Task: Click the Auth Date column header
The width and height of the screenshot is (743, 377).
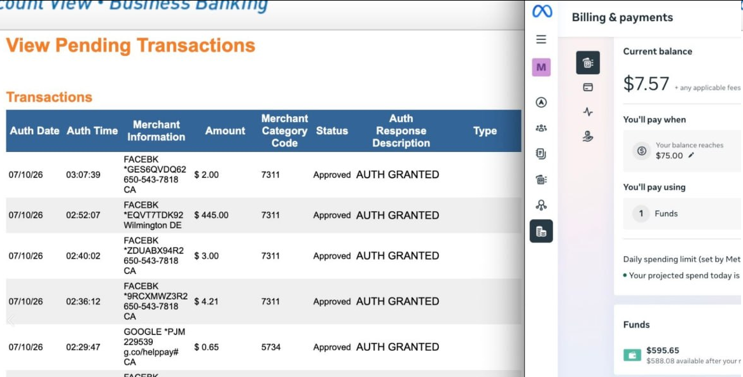Action: coord(34,131)
